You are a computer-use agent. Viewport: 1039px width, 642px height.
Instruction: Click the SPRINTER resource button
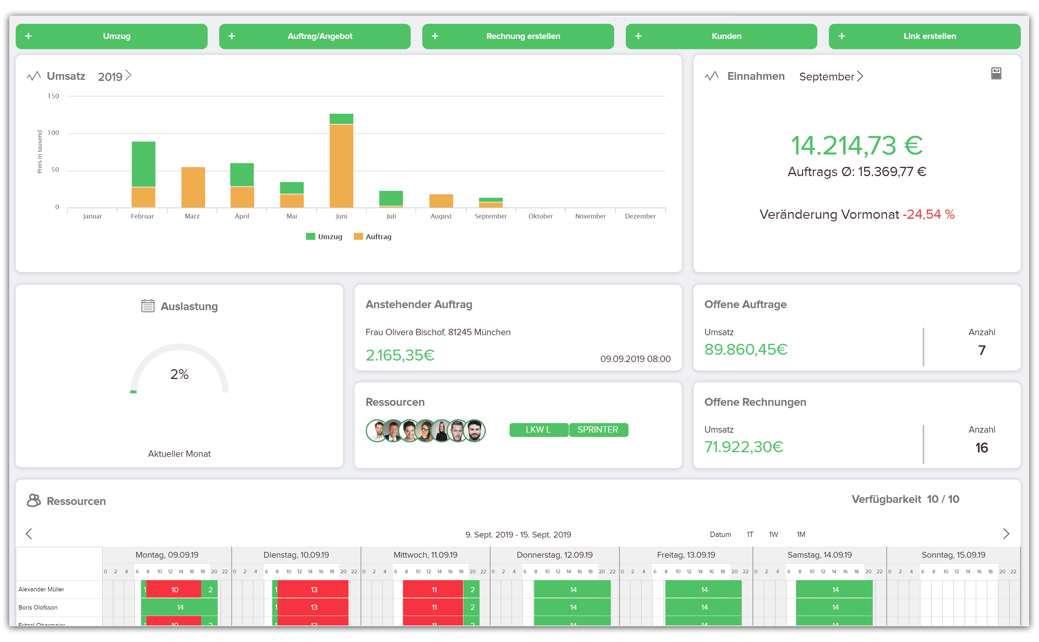tap(598, 430)
